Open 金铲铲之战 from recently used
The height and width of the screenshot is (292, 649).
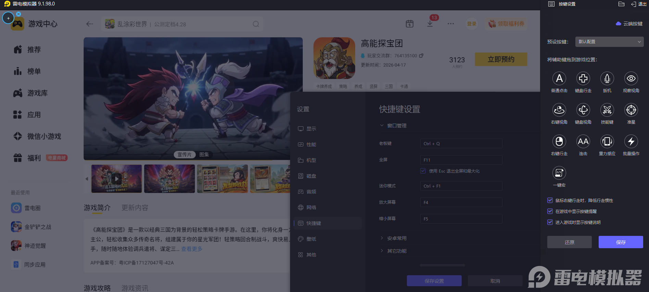[x=31, y=227]
